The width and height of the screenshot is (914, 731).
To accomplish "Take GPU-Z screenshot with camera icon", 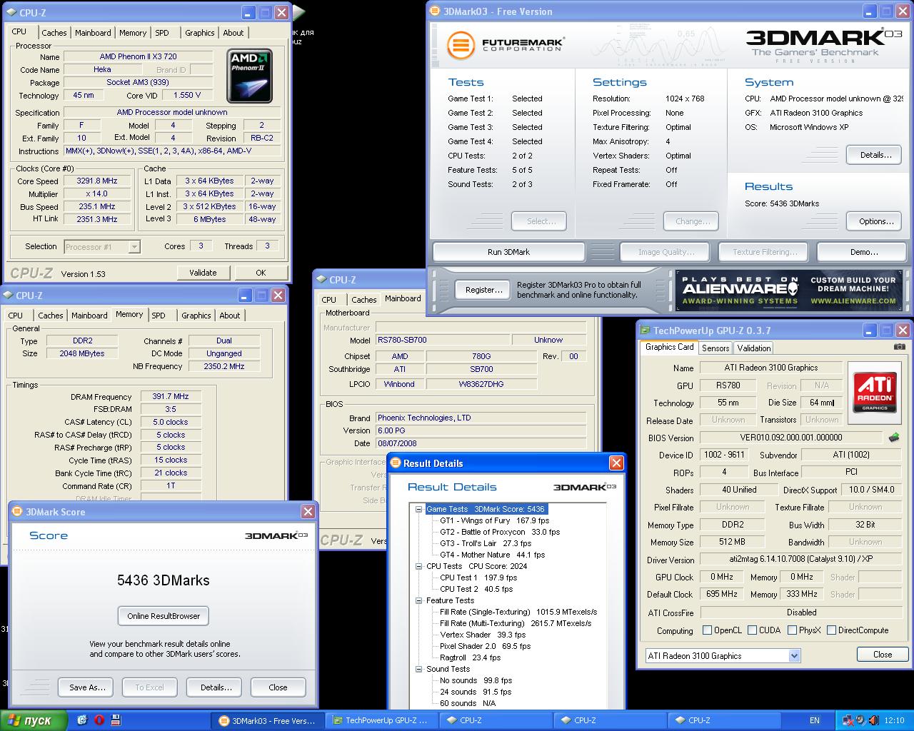I will click(x=899, y=347).
